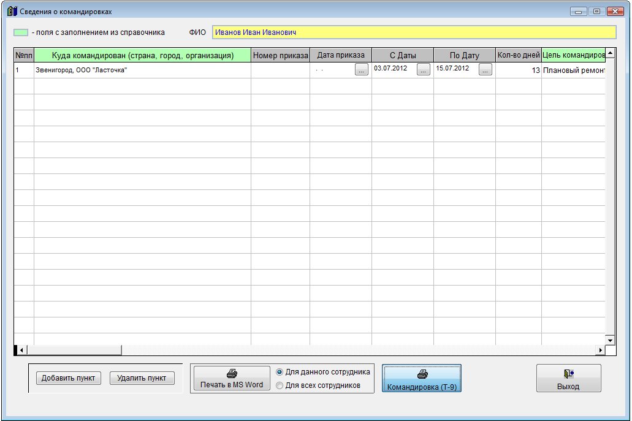This screenshot has height=421, width=632.
Task: Click the ФИО field Иванов Иван Иванович
Action: click(x=414, y=32)
